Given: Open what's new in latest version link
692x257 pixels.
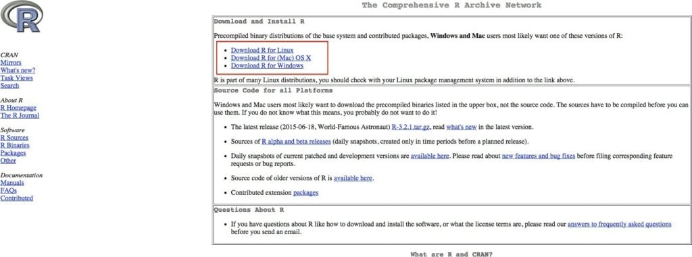Looking at the screenshot, I should 461,127.
